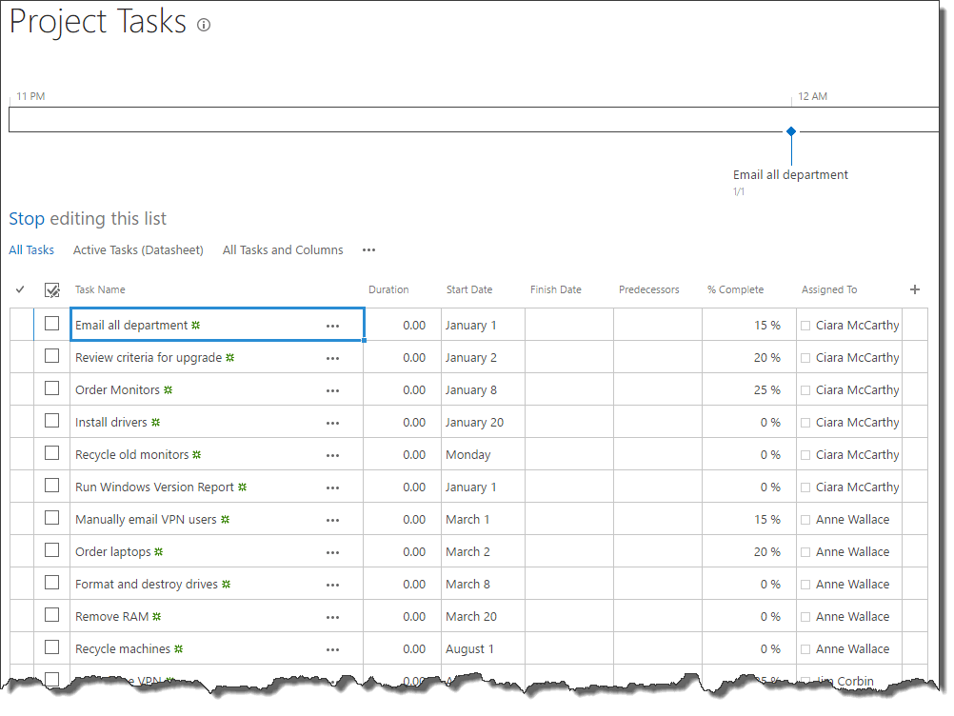This screenshot has height=716, width=954.
Task: Switch to All Tasks and Columns view
Action: coord(283,250)
